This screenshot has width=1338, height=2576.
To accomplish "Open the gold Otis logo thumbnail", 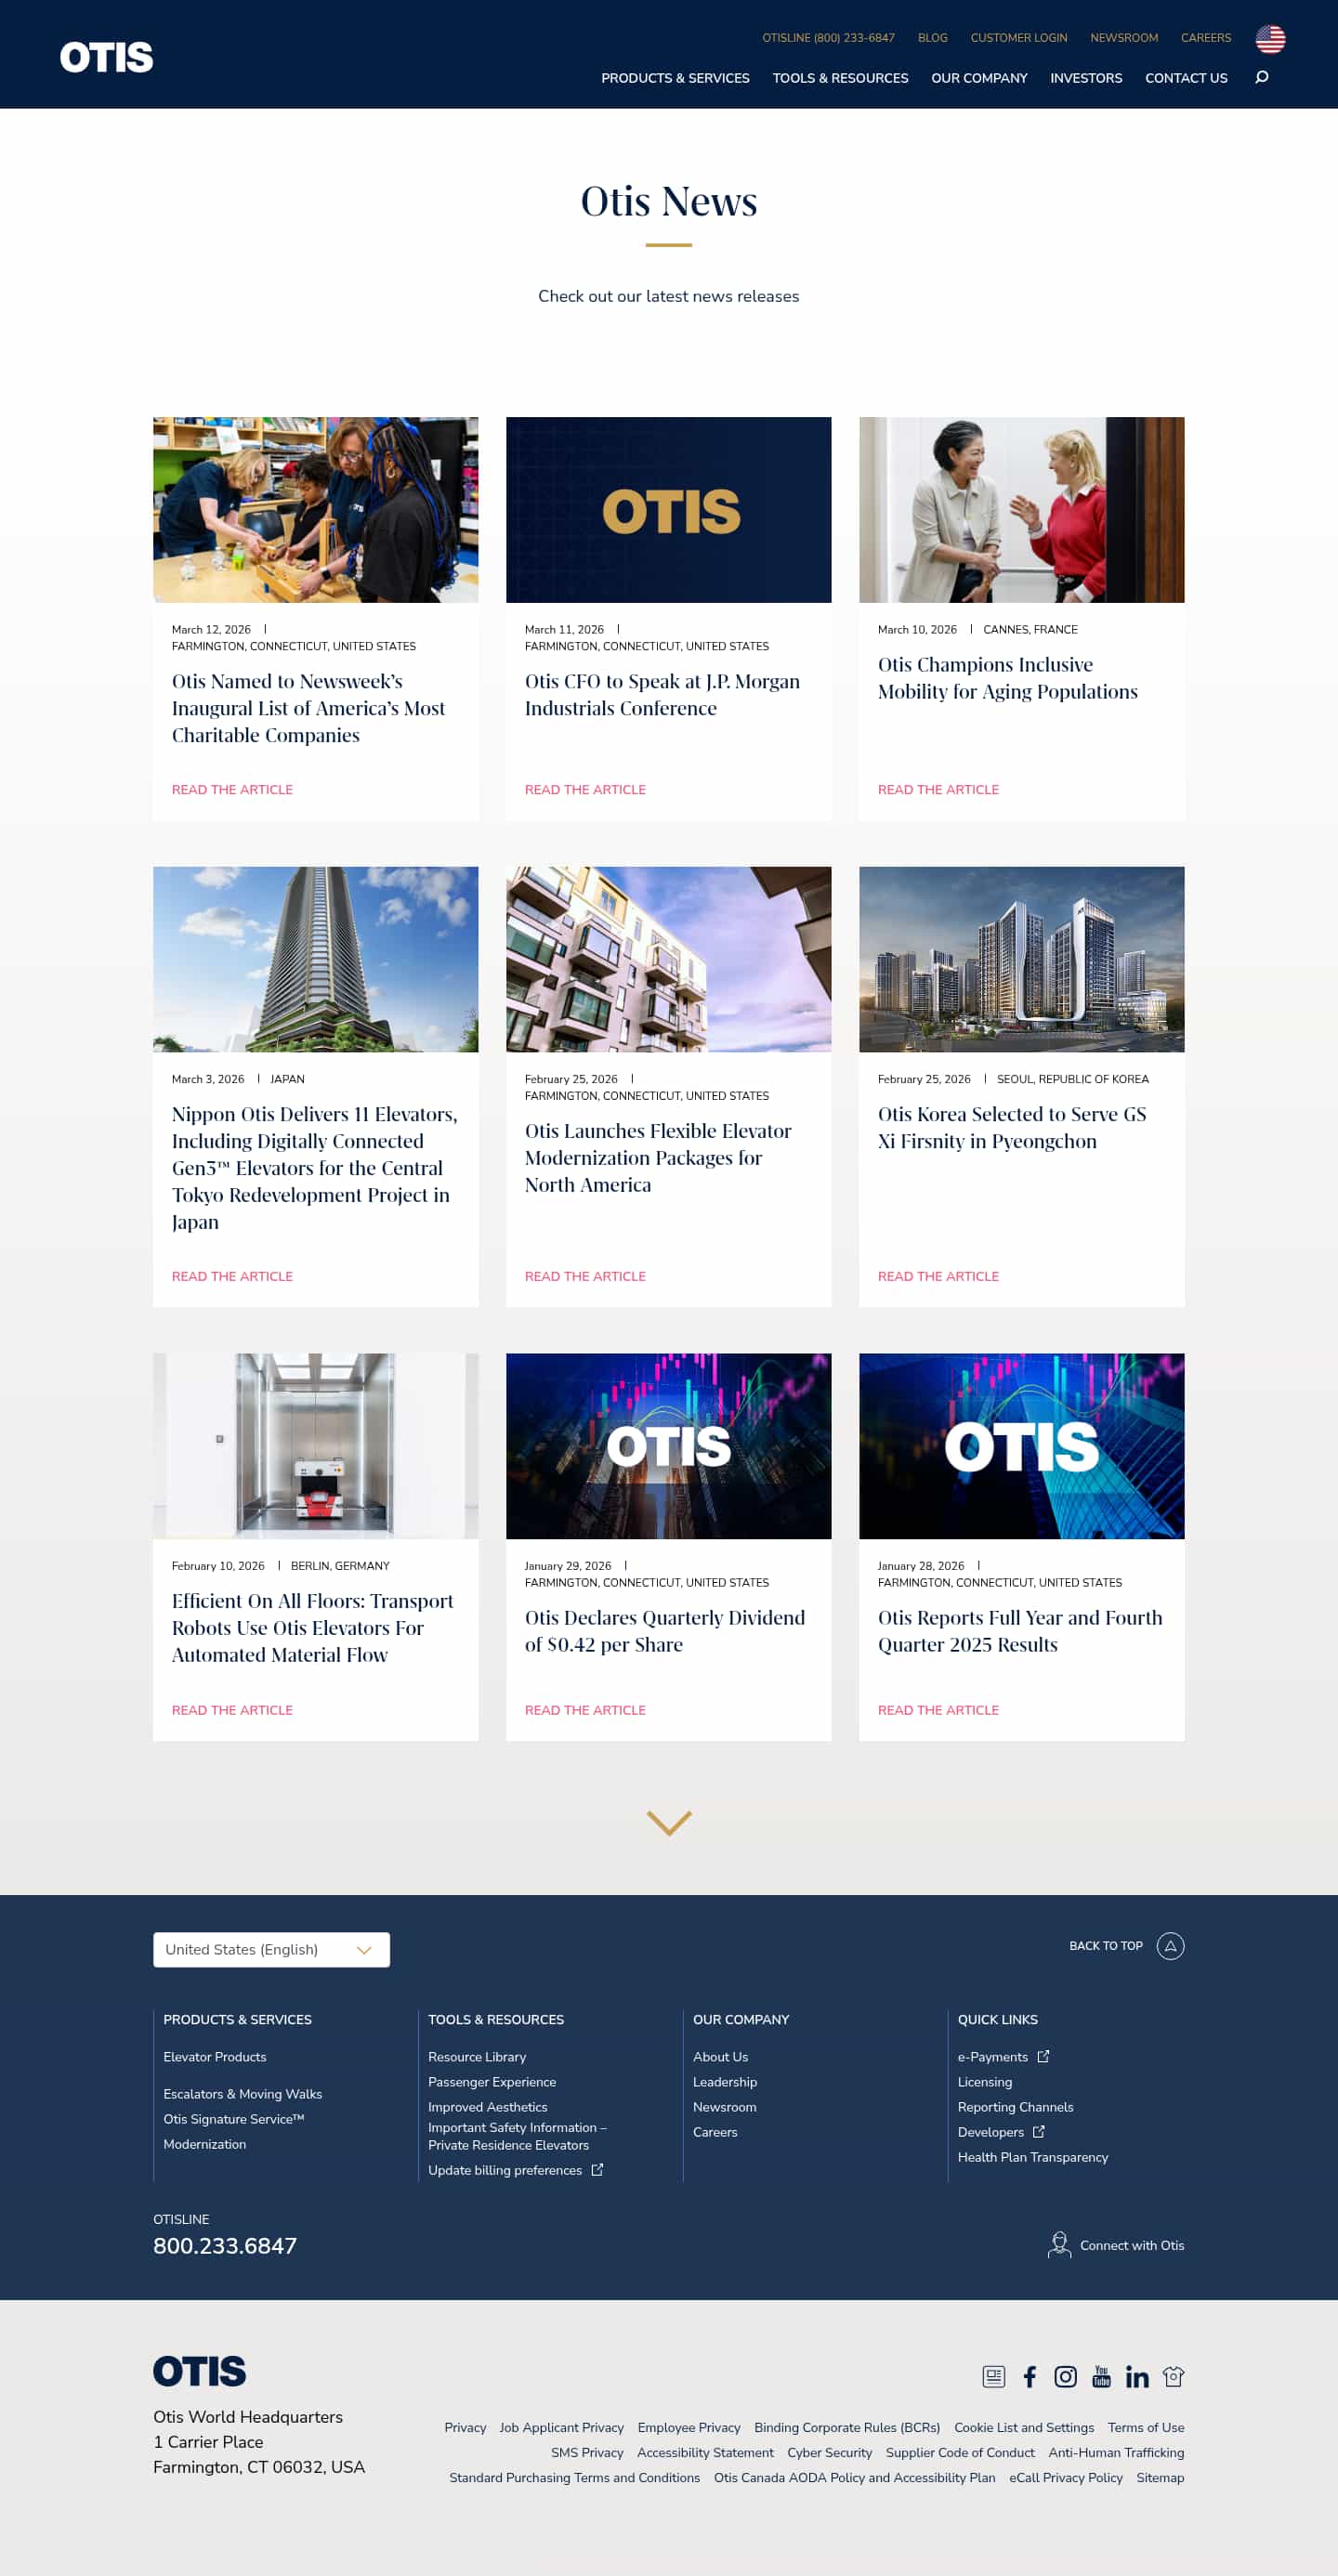I will coord(668,510).
